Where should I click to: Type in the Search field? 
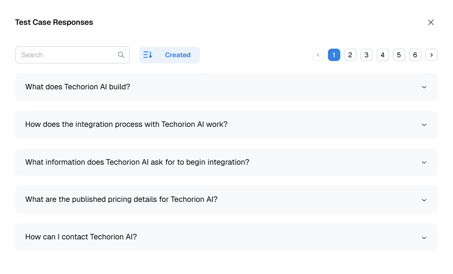click(67, 55)
